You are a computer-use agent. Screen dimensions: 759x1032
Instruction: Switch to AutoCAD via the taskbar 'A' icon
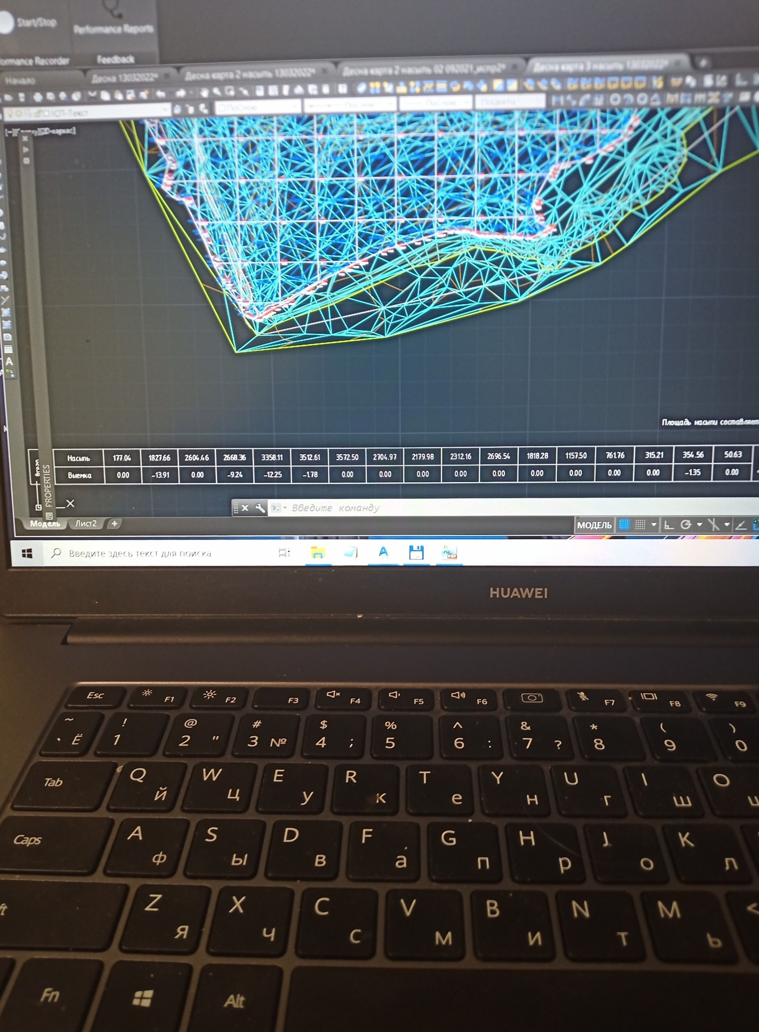click(384, 552)
